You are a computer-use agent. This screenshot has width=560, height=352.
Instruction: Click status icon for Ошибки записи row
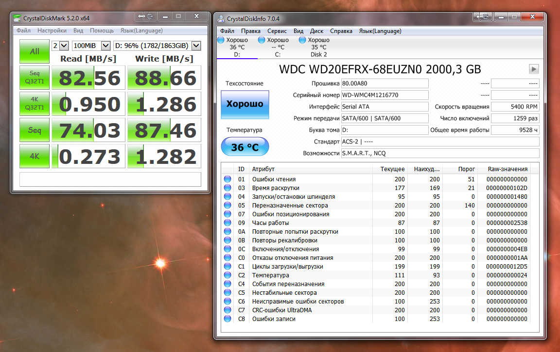(x=227, y=319)
